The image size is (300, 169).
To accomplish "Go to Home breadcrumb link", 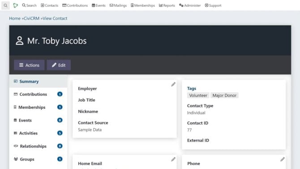I will coord(15,18).
